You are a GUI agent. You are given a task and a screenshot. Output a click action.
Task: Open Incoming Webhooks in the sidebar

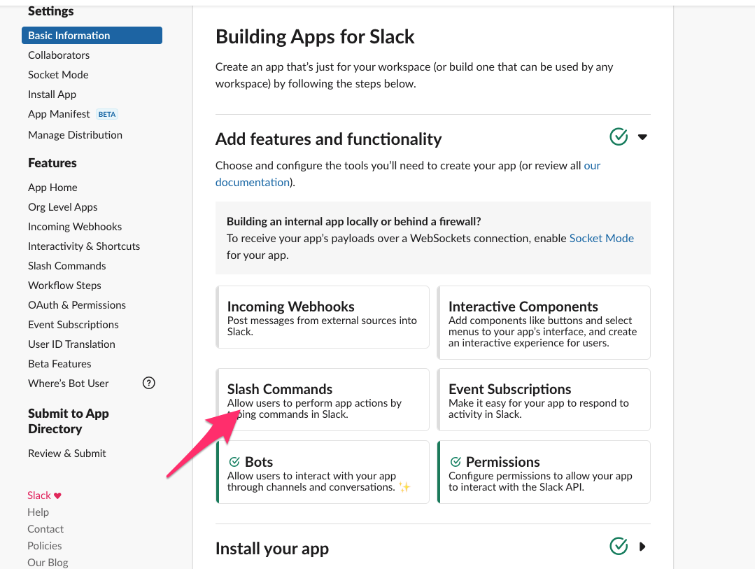pyautogui.click(x=75, y=227)
